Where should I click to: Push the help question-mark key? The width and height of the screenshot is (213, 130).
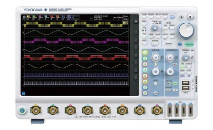coord(175,90)
